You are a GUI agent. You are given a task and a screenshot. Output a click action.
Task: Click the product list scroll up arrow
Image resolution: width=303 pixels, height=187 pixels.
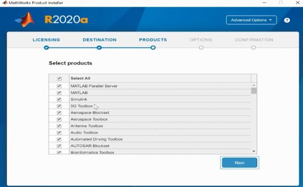pos(254,85)
